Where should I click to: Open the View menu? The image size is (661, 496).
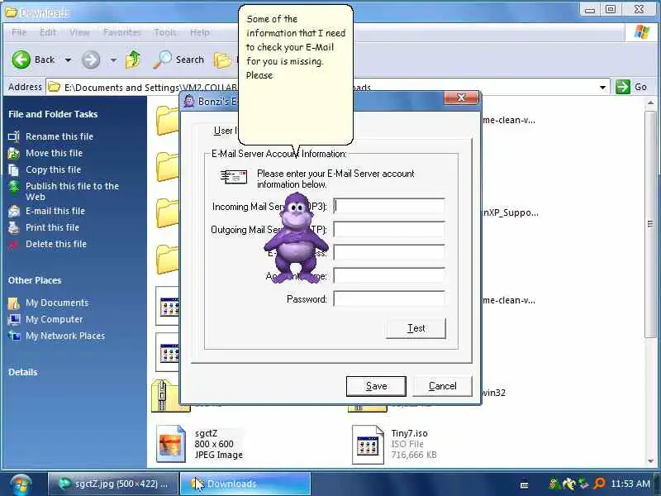tap(79, 32)
